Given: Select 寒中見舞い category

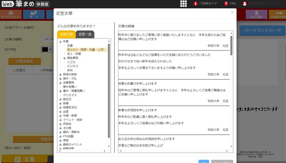Looking at the screenshot, I should [70, 87].
